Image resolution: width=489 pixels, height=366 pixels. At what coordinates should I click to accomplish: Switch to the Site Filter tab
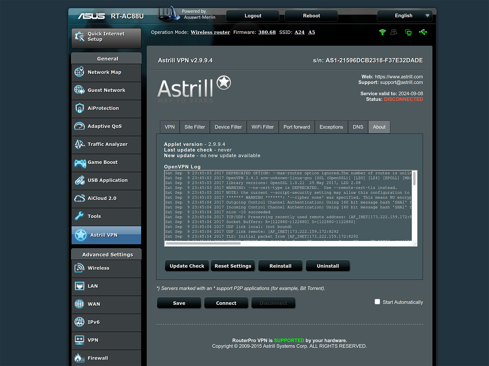coord(195,127)
